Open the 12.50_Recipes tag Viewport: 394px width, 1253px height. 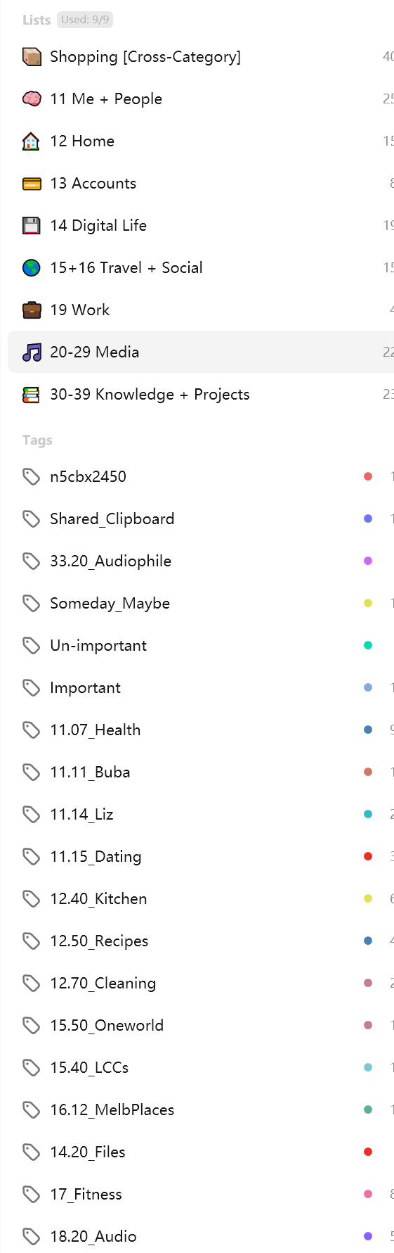point(201,941)
